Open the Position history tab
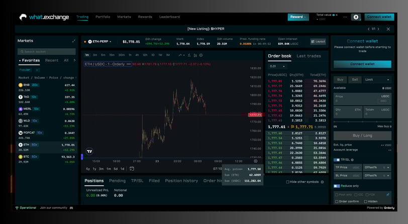This screenshot has height=224, width=408. 181,180
